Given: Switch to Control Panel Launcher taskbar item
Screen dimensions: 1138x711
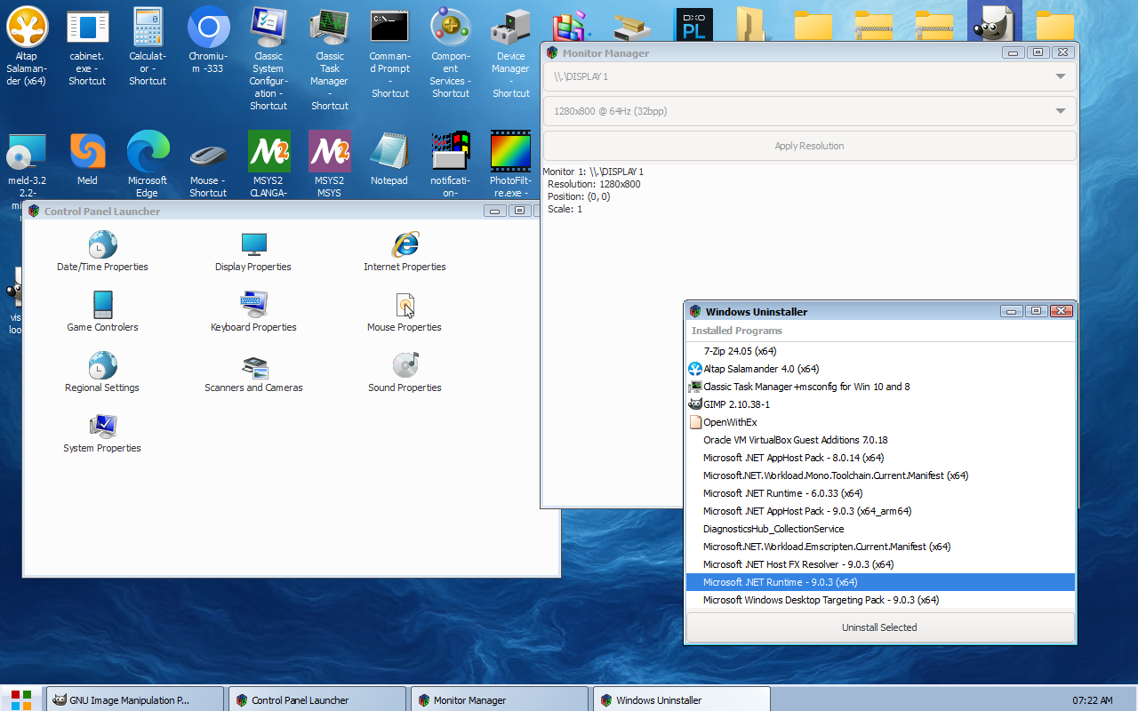Looking at the screenshot, I should point(317,700).
